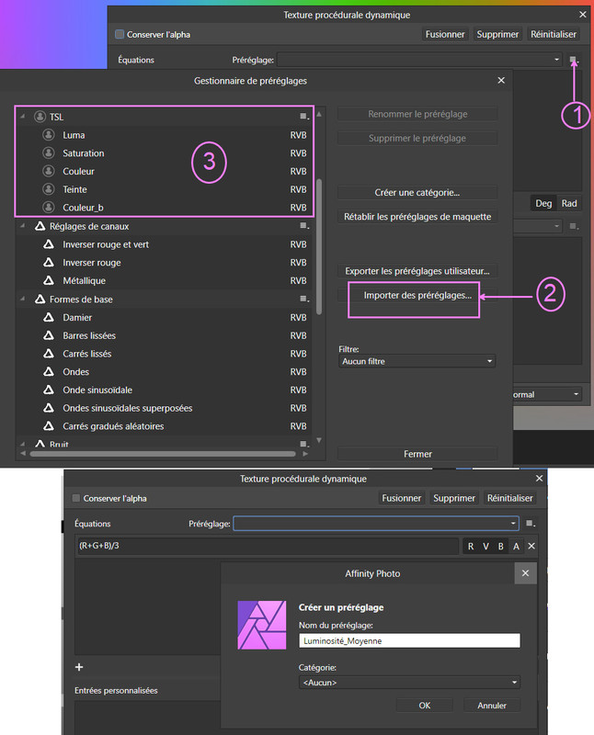Click Supprimer in the lower window

pos(454,498)
